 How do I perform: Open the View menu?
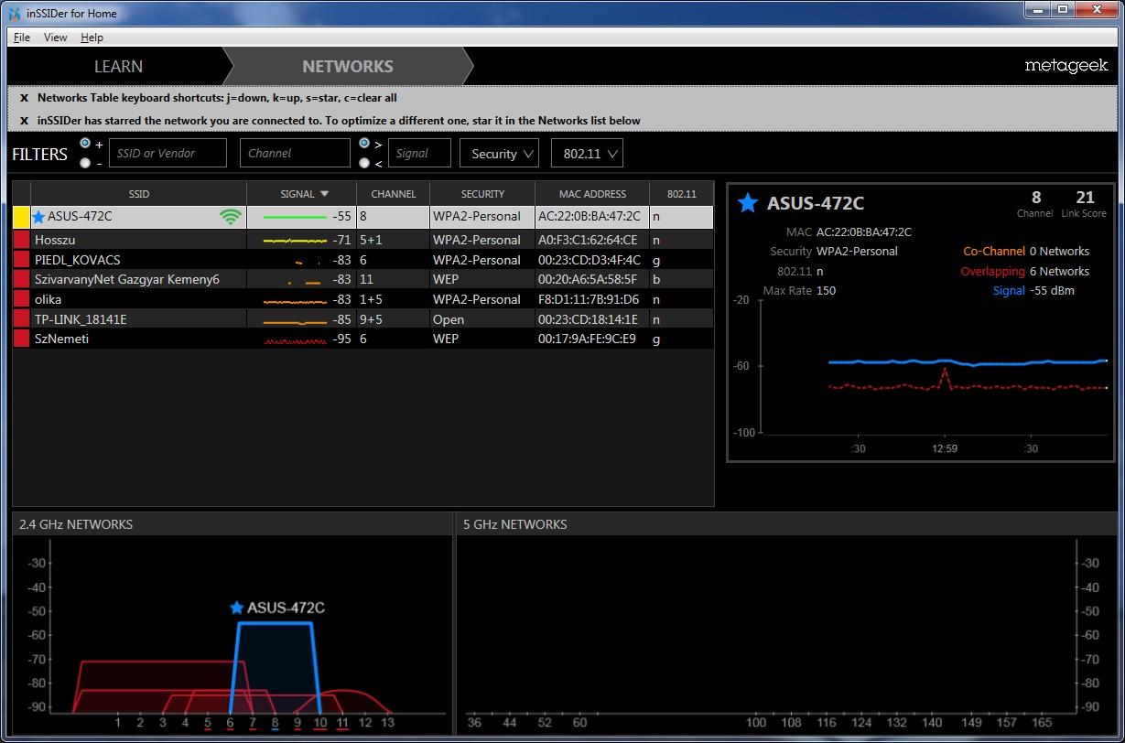55,38
